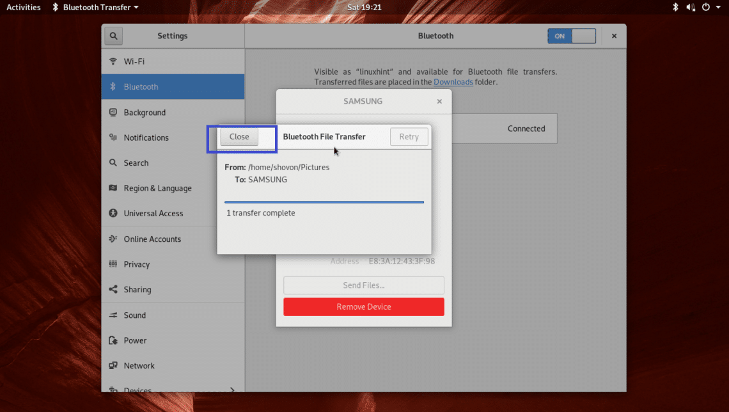Click the address E8:3A:12:43:3F:98
The image size is (729, 412).
point(402,261)
